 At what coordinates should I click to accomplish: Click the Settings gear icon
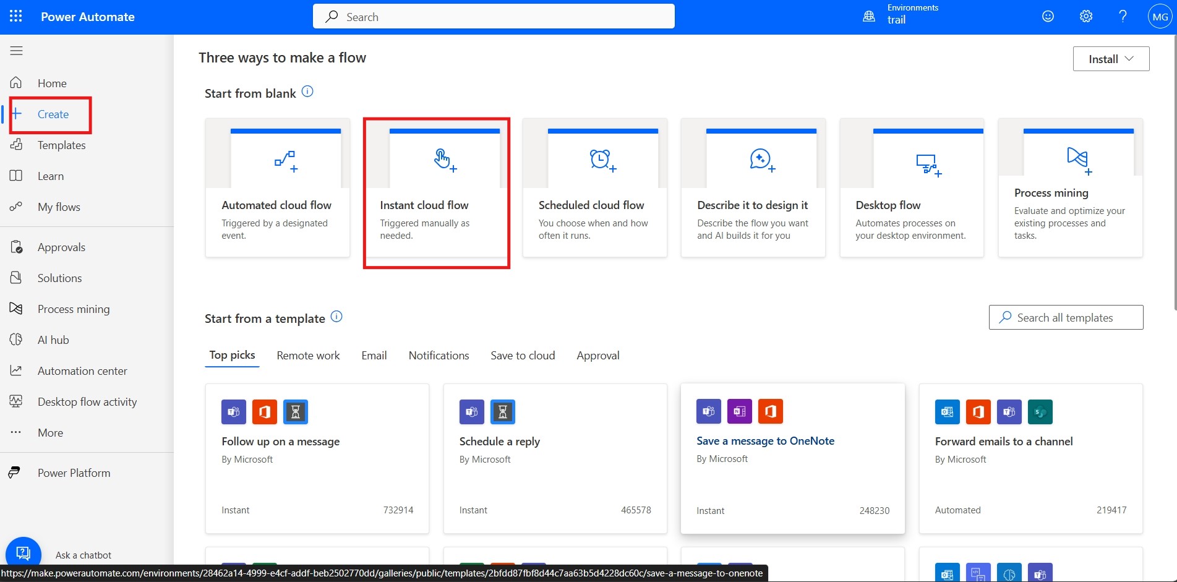click(x=1085, y=17)
